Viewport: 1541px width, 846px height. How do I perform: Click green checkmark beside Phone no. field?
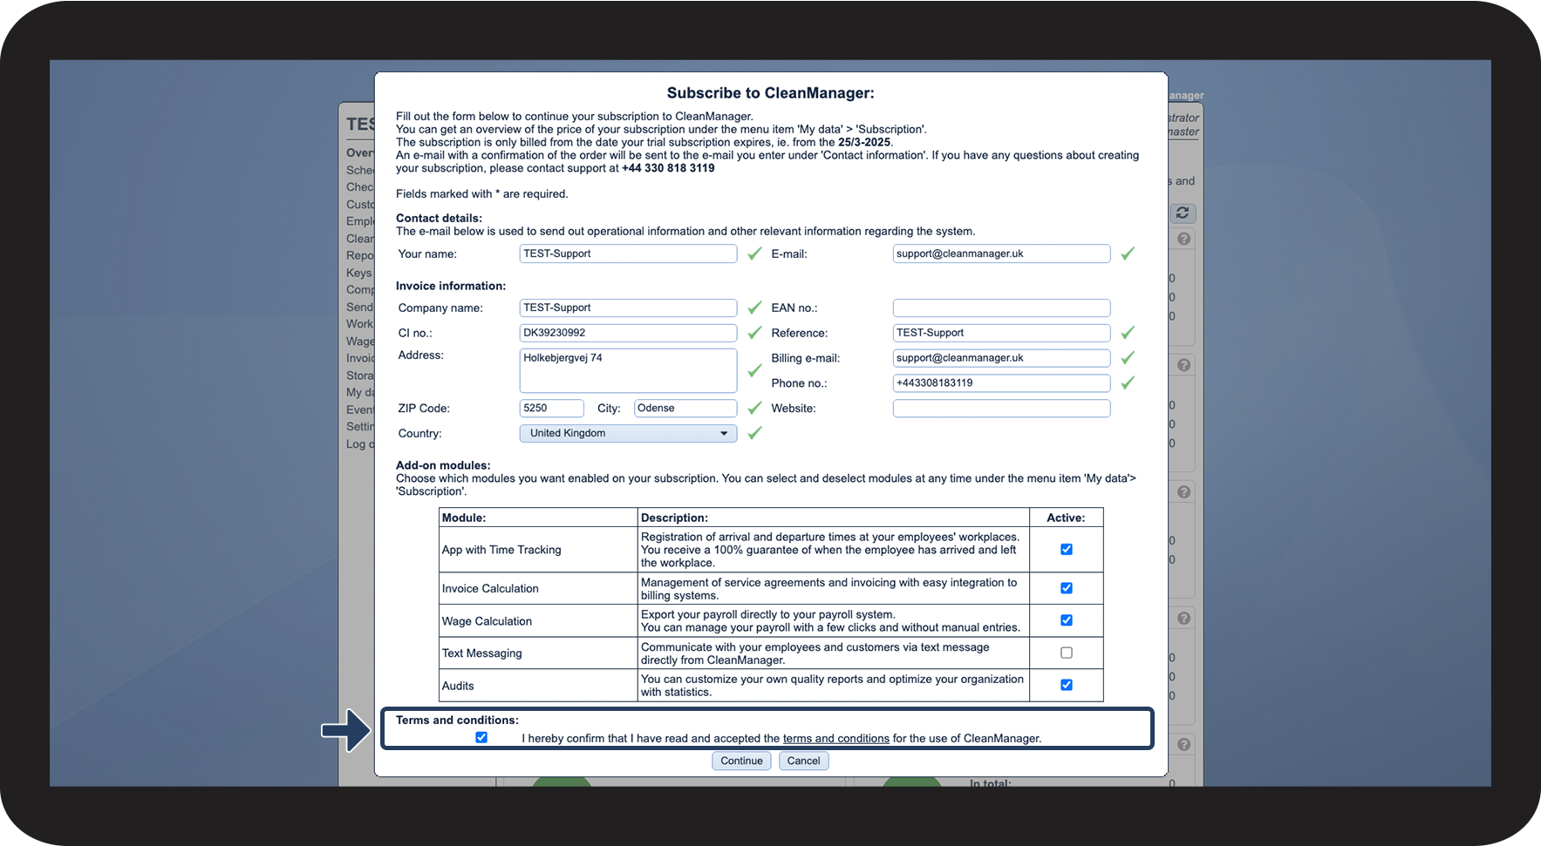[1128, 382]
